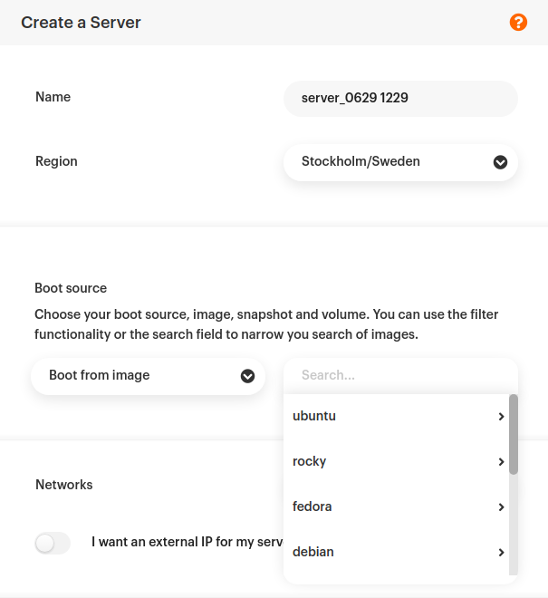Screen dimensions: 548x598
Task: Click the image list scrollbar thumb
Action: (x=514, y=433)
